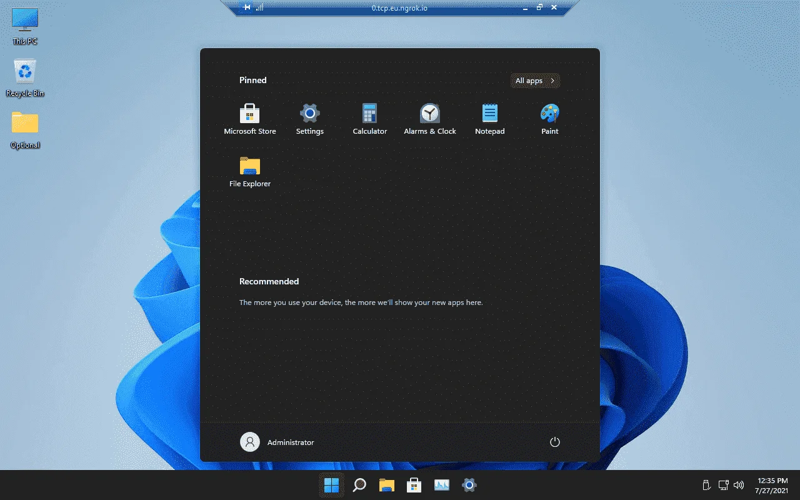Open File Explorer from the taskbar
This screenshot has height=500, width=800.
pos(387,485)
